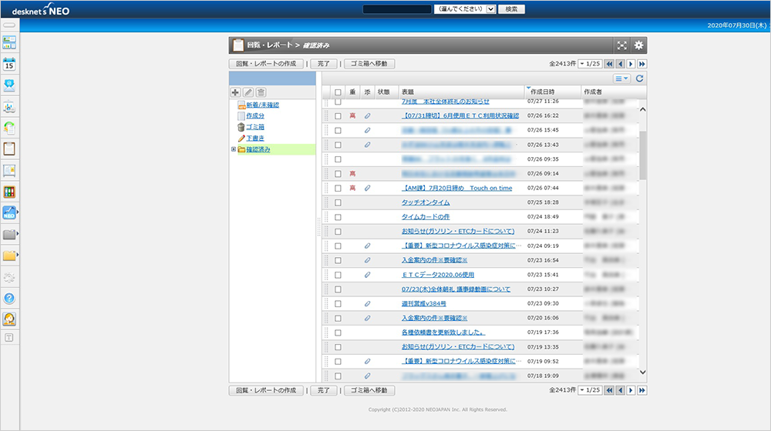Select the 新着/未確認 folder
Screen dimensions: 771x431
(262, 105)
